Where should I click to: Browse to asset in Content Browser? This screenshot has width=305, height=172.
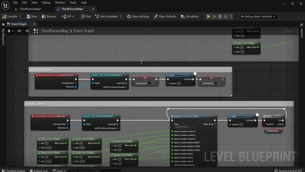point(49,17)
